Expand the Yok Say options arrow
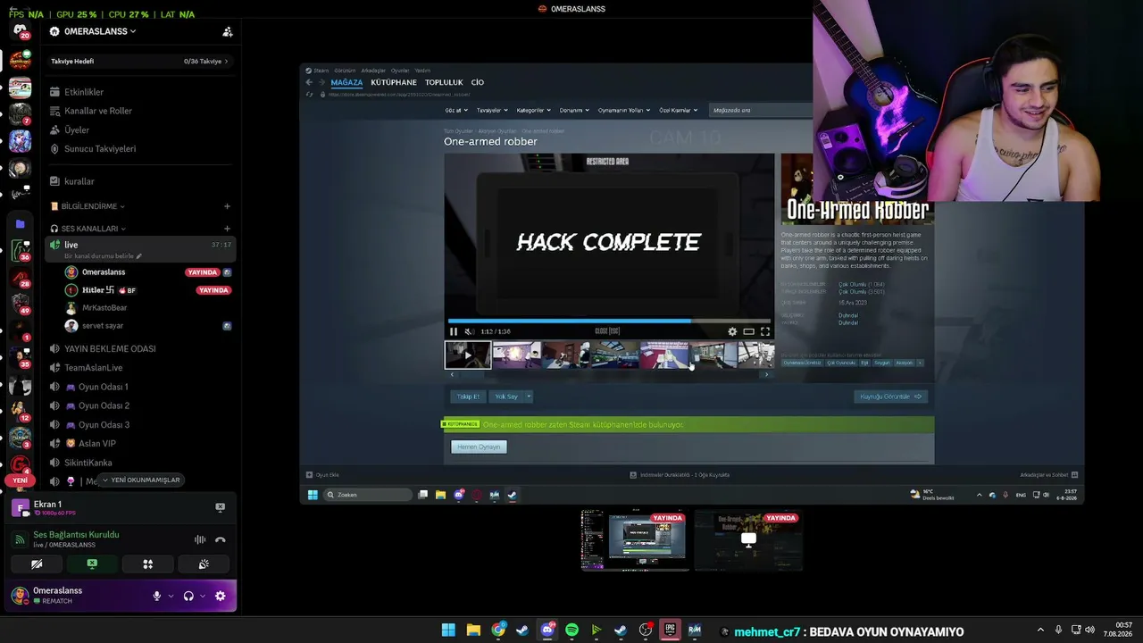Screen dimensions: 1143x643 point(529,397)
